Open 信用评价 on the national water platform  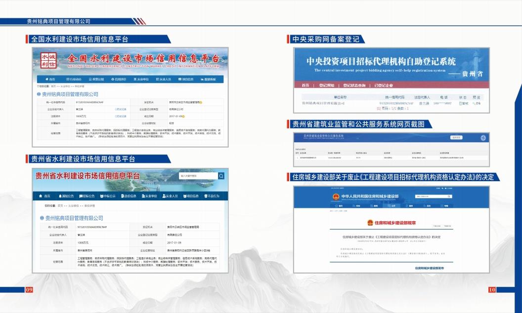(119, 79)
